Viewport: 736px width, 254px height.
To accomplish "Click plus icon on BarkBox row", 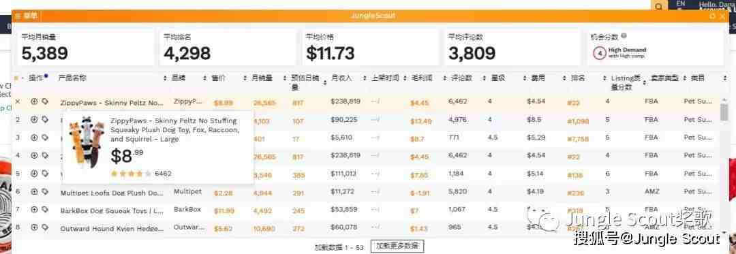I will click(34, 210).
